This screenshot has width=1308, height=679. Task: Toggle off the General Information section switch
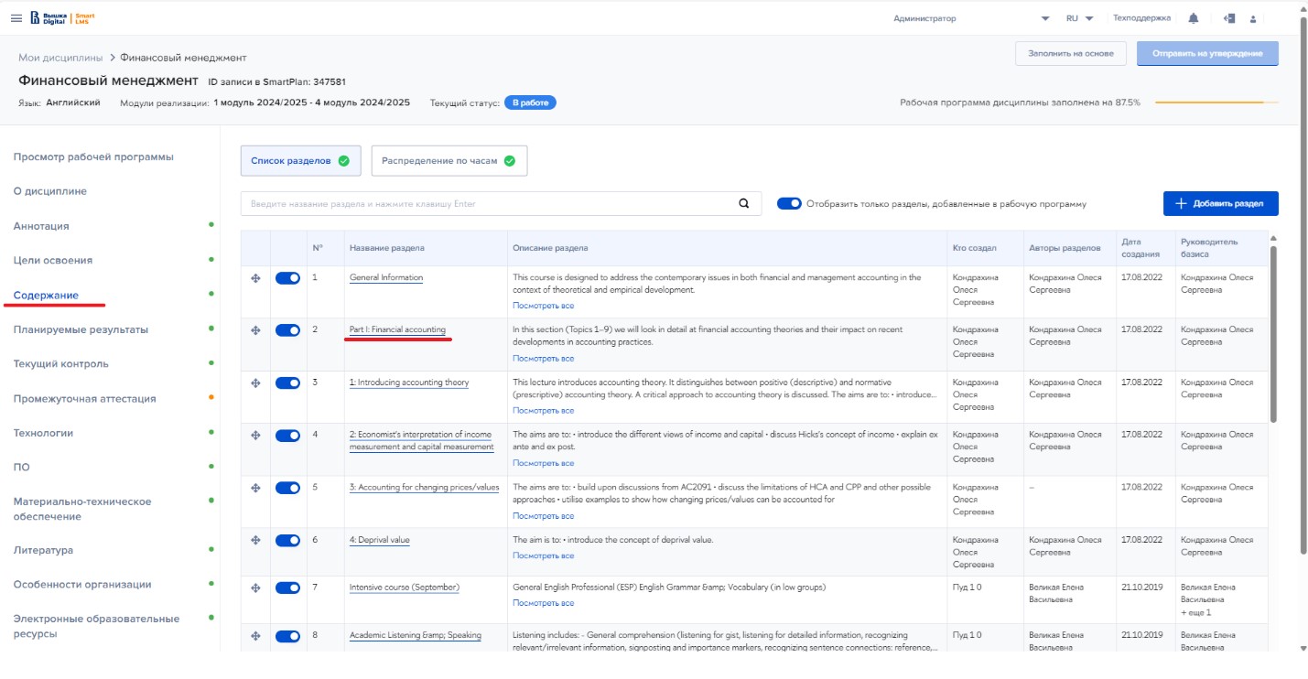point(287,278)
